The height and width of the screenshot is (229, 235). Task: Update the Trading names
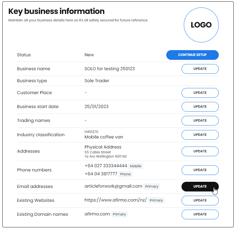200,121
